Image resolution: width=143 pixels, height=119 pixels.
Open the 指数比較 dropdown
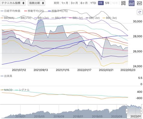[x=37, y=3]
